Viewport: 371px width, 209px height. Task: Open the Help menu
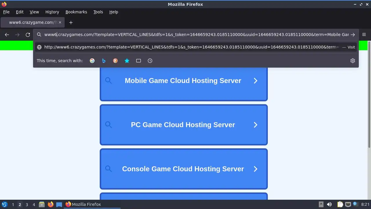tap(114, 12)
